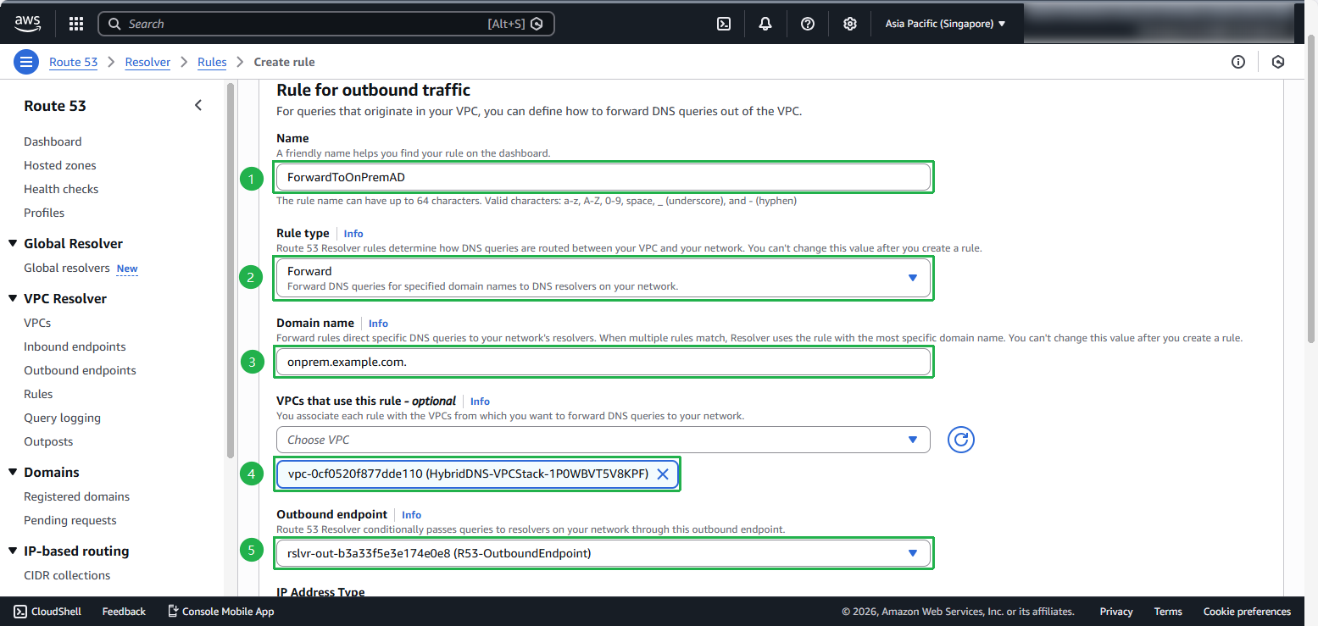Open the Rule type dropdown
The height and width of the screenshot is (626, 1318).
tap(603, 278)
